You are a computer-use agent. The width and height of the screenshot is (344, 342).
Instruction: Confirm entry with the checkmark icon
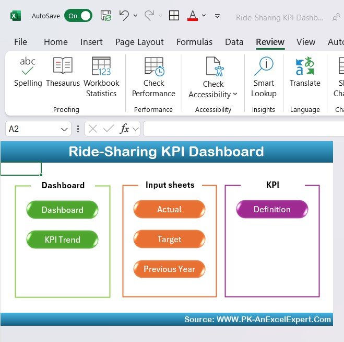109,129
